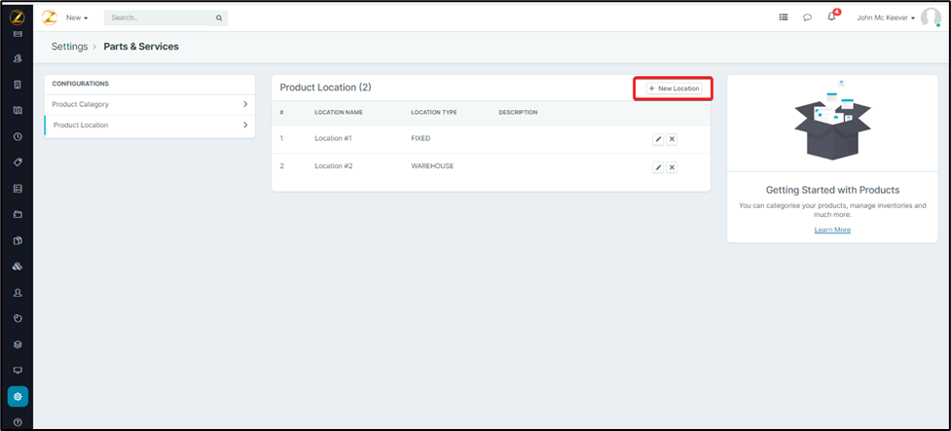Delete Location #1 using the X icon
Image resolution: width=951 pixels, height=431 pixels.
672,139
